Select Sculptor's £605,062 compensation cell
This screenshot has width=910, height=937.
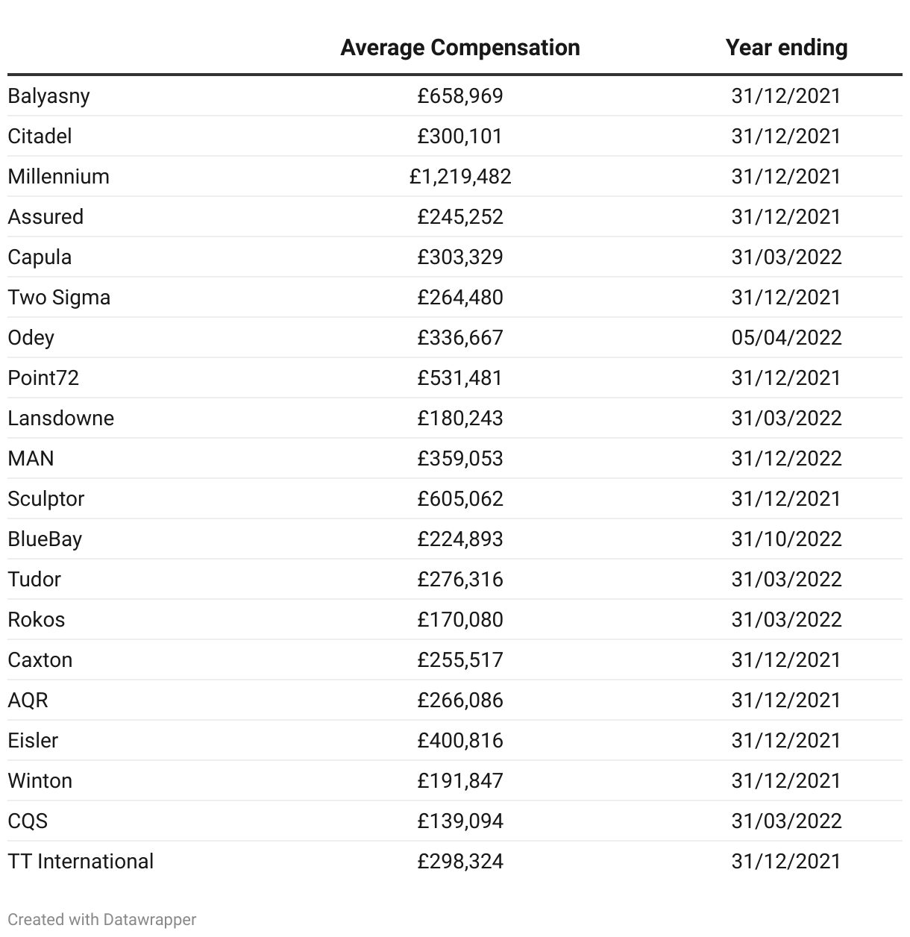click(x=459, y=499)
